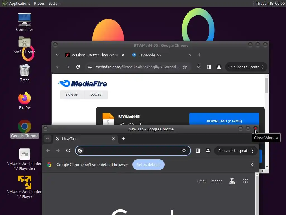View site information for mediafire.com
This screenshot has width=286, height=215.
tap(90, 67)
